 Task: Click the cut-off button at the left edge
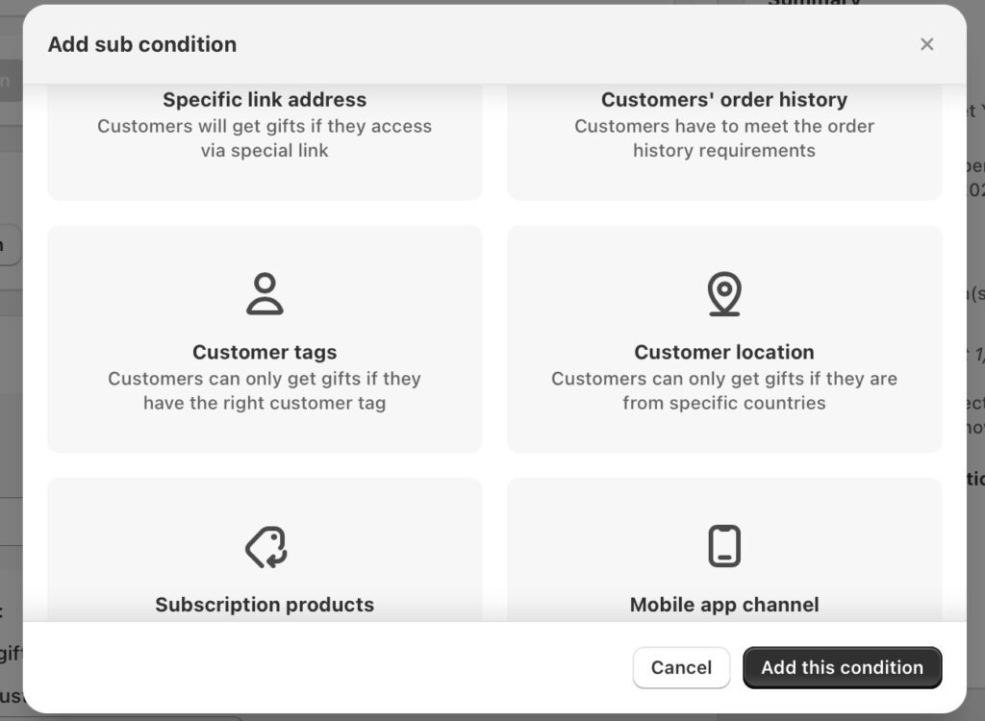click(8, 245)
